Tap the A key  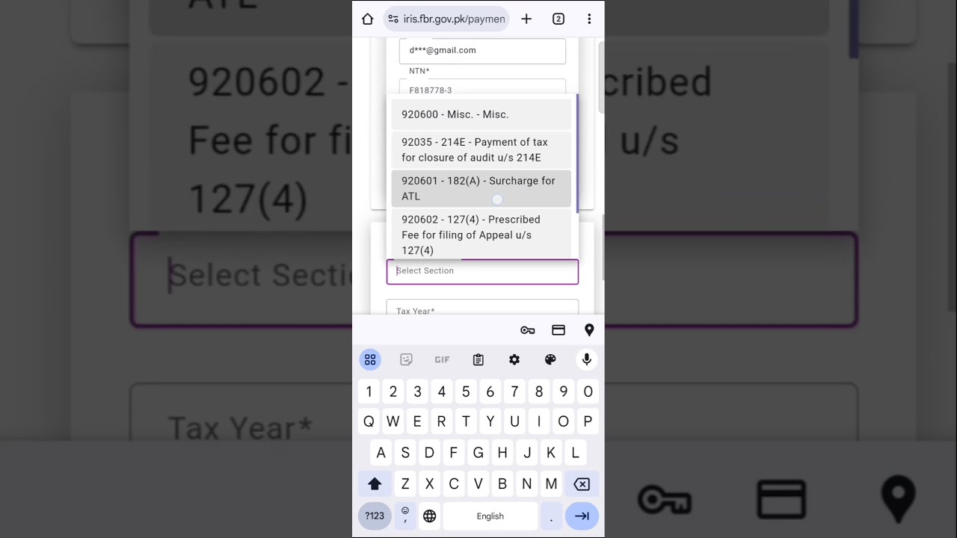tap(381, 453)
